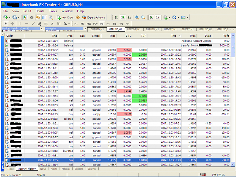Switch to the Trade terminal tab

[x=10, y=169]
